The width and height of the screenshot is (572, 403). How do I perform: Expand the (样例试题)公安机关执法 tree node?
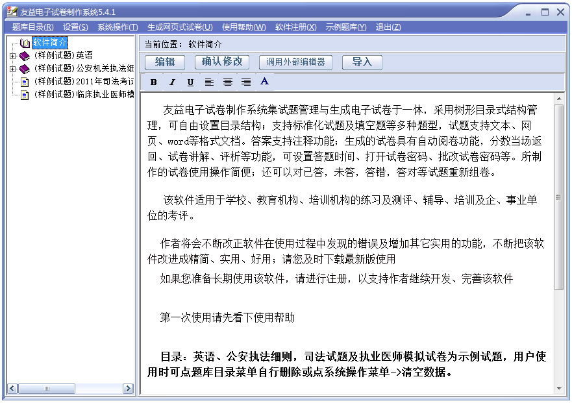pyautogui.click(x=13, y=69)
